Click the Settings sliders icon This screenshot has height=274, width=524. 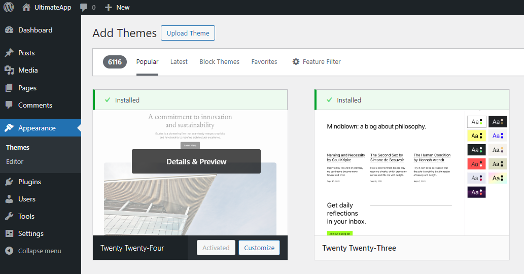click(x=9, y=233)
